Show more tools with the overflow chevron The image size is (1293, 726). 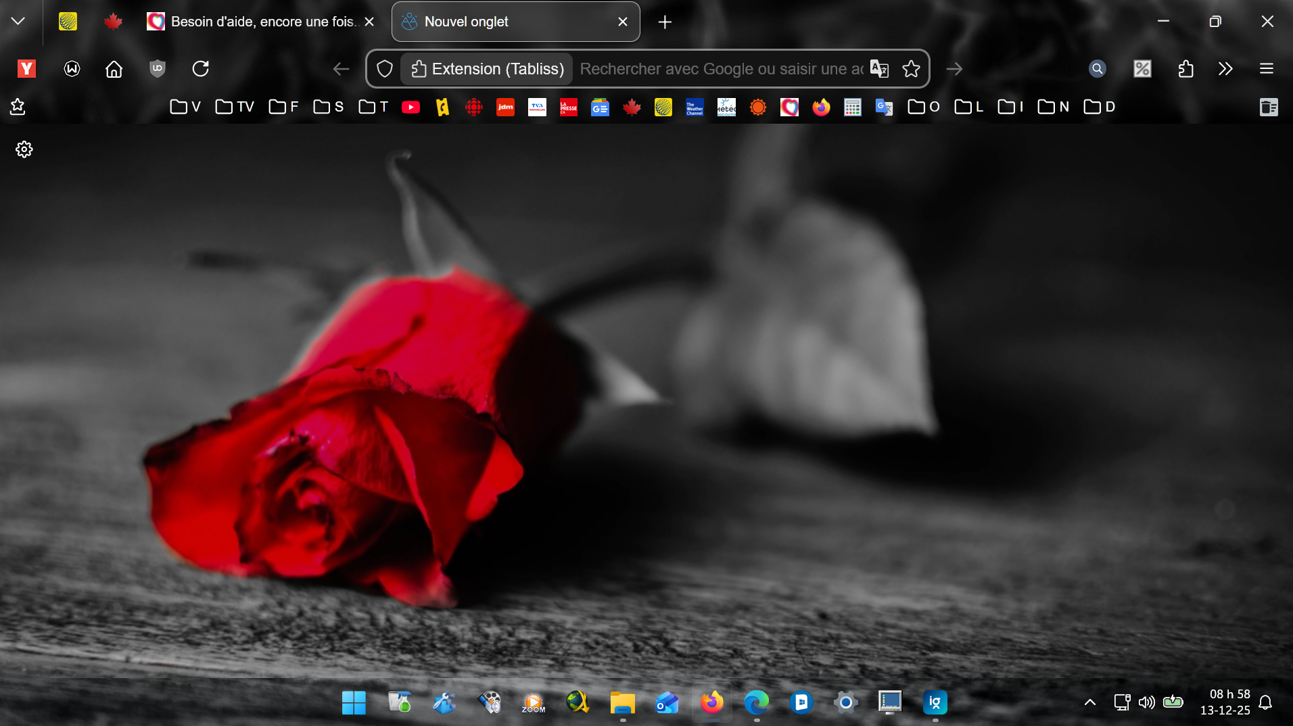[1225, 68]
